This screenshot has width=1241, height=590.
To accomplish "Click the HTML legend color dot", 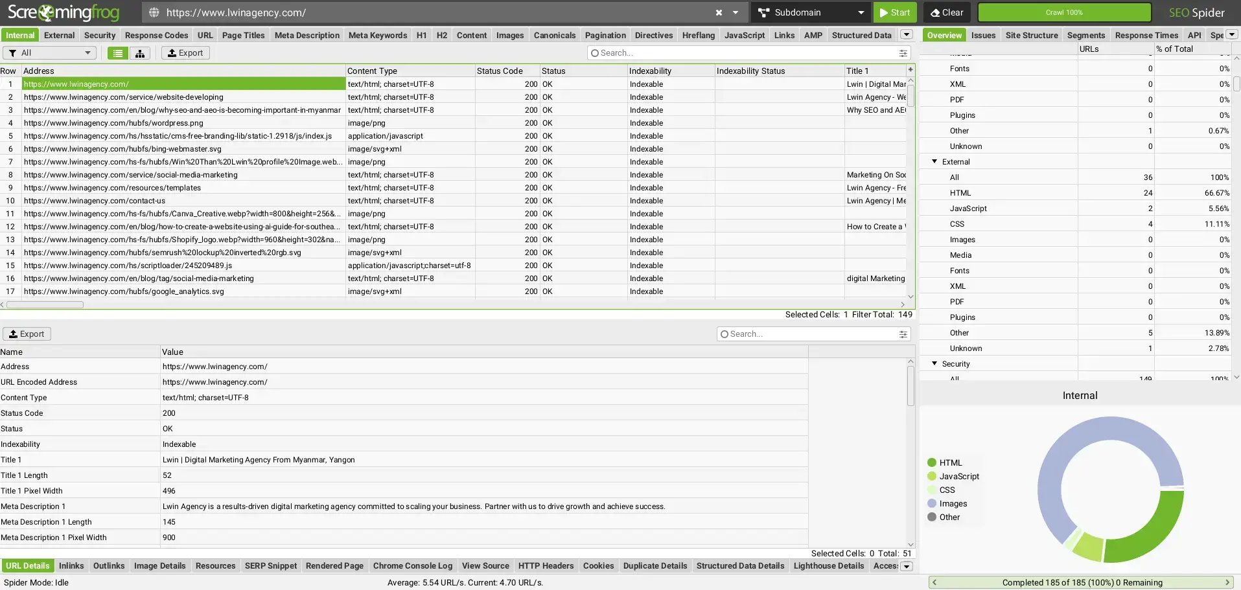I will click(x=932, y=462).
